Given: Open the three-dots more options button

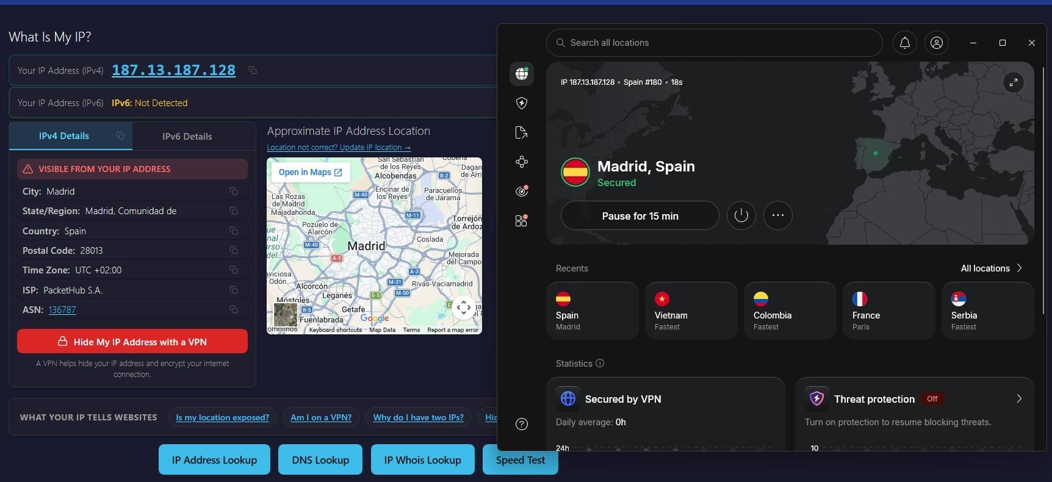Looking at the screenshot, I should coord(778,215).
